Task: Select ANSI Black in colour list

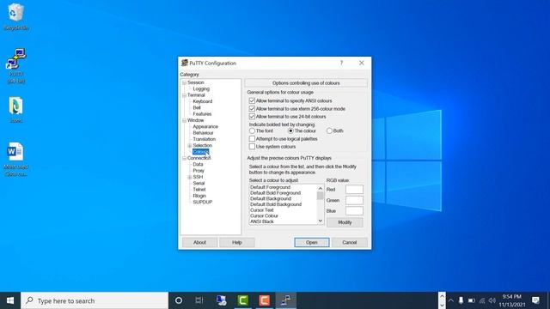Action: point(262,221)
